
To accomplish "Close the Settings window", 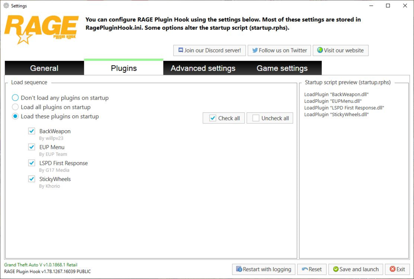I will [405, 5].
